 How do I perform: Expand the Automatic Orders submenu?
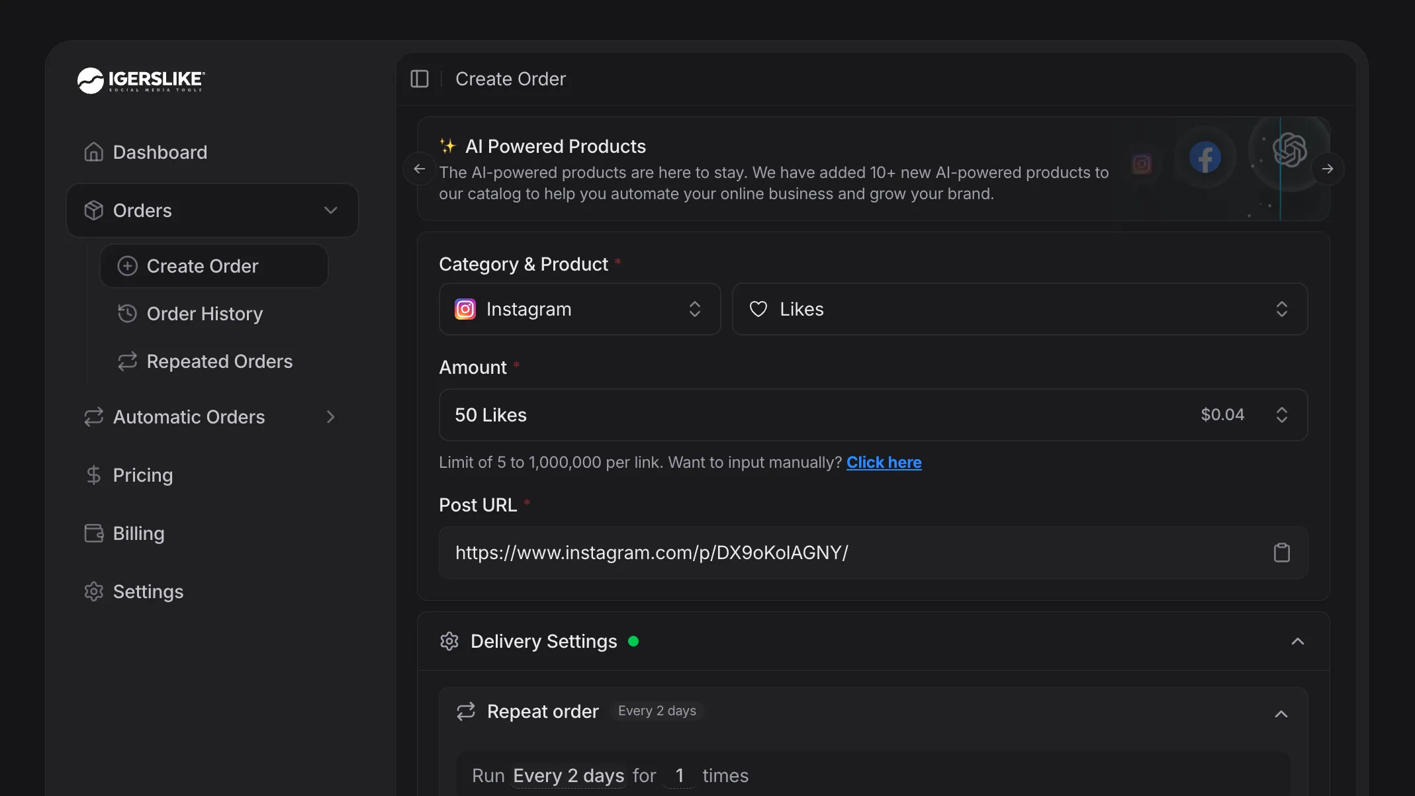212,417
